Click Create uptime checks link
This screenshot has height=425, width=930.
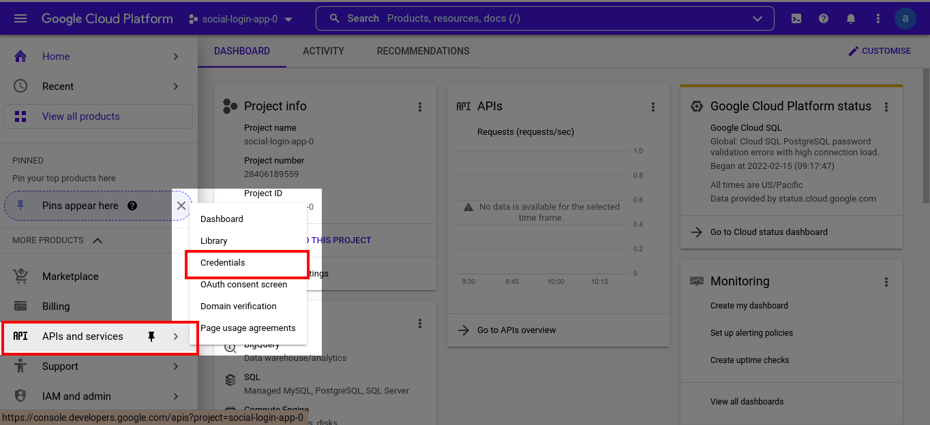749,360
